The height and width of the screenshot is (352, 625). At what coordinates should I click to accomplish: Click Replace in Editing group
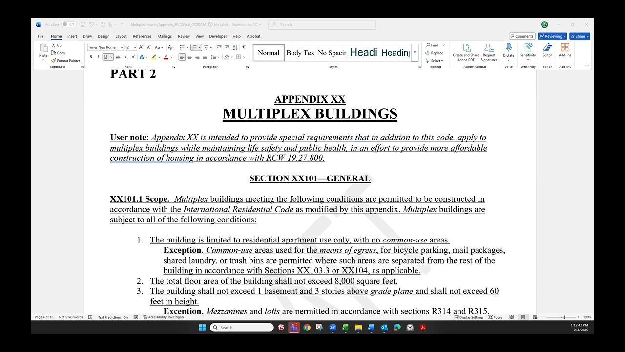point(435,53)
